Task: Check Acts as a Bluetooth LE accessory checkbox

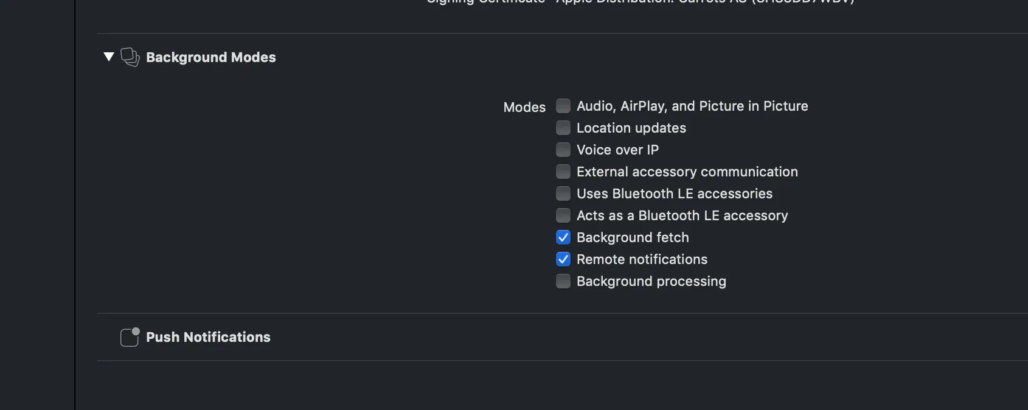Action: (563, 215)
